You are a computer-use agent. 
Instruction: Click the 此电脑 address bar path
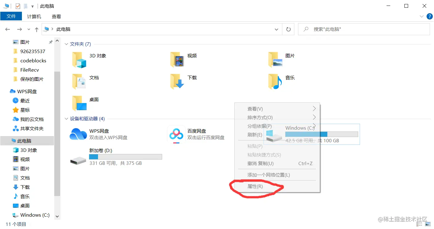coord(63,29)
